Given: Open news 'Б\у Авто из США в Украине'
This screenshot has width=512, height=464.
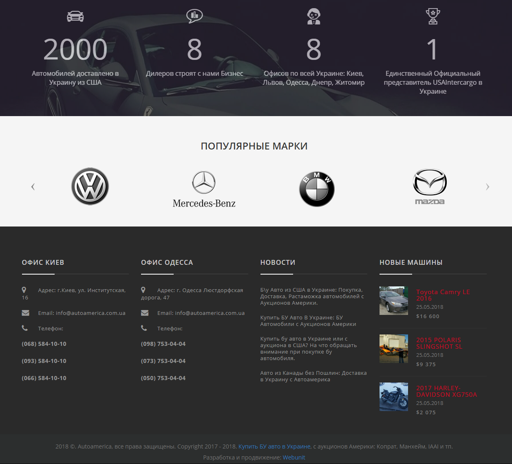Looking at the screenshot, I should 312,296.
